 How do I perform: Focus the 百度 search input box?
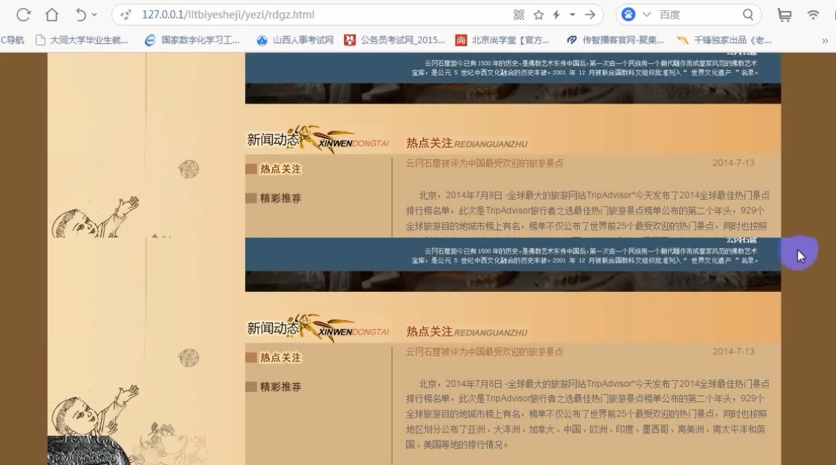697,15
